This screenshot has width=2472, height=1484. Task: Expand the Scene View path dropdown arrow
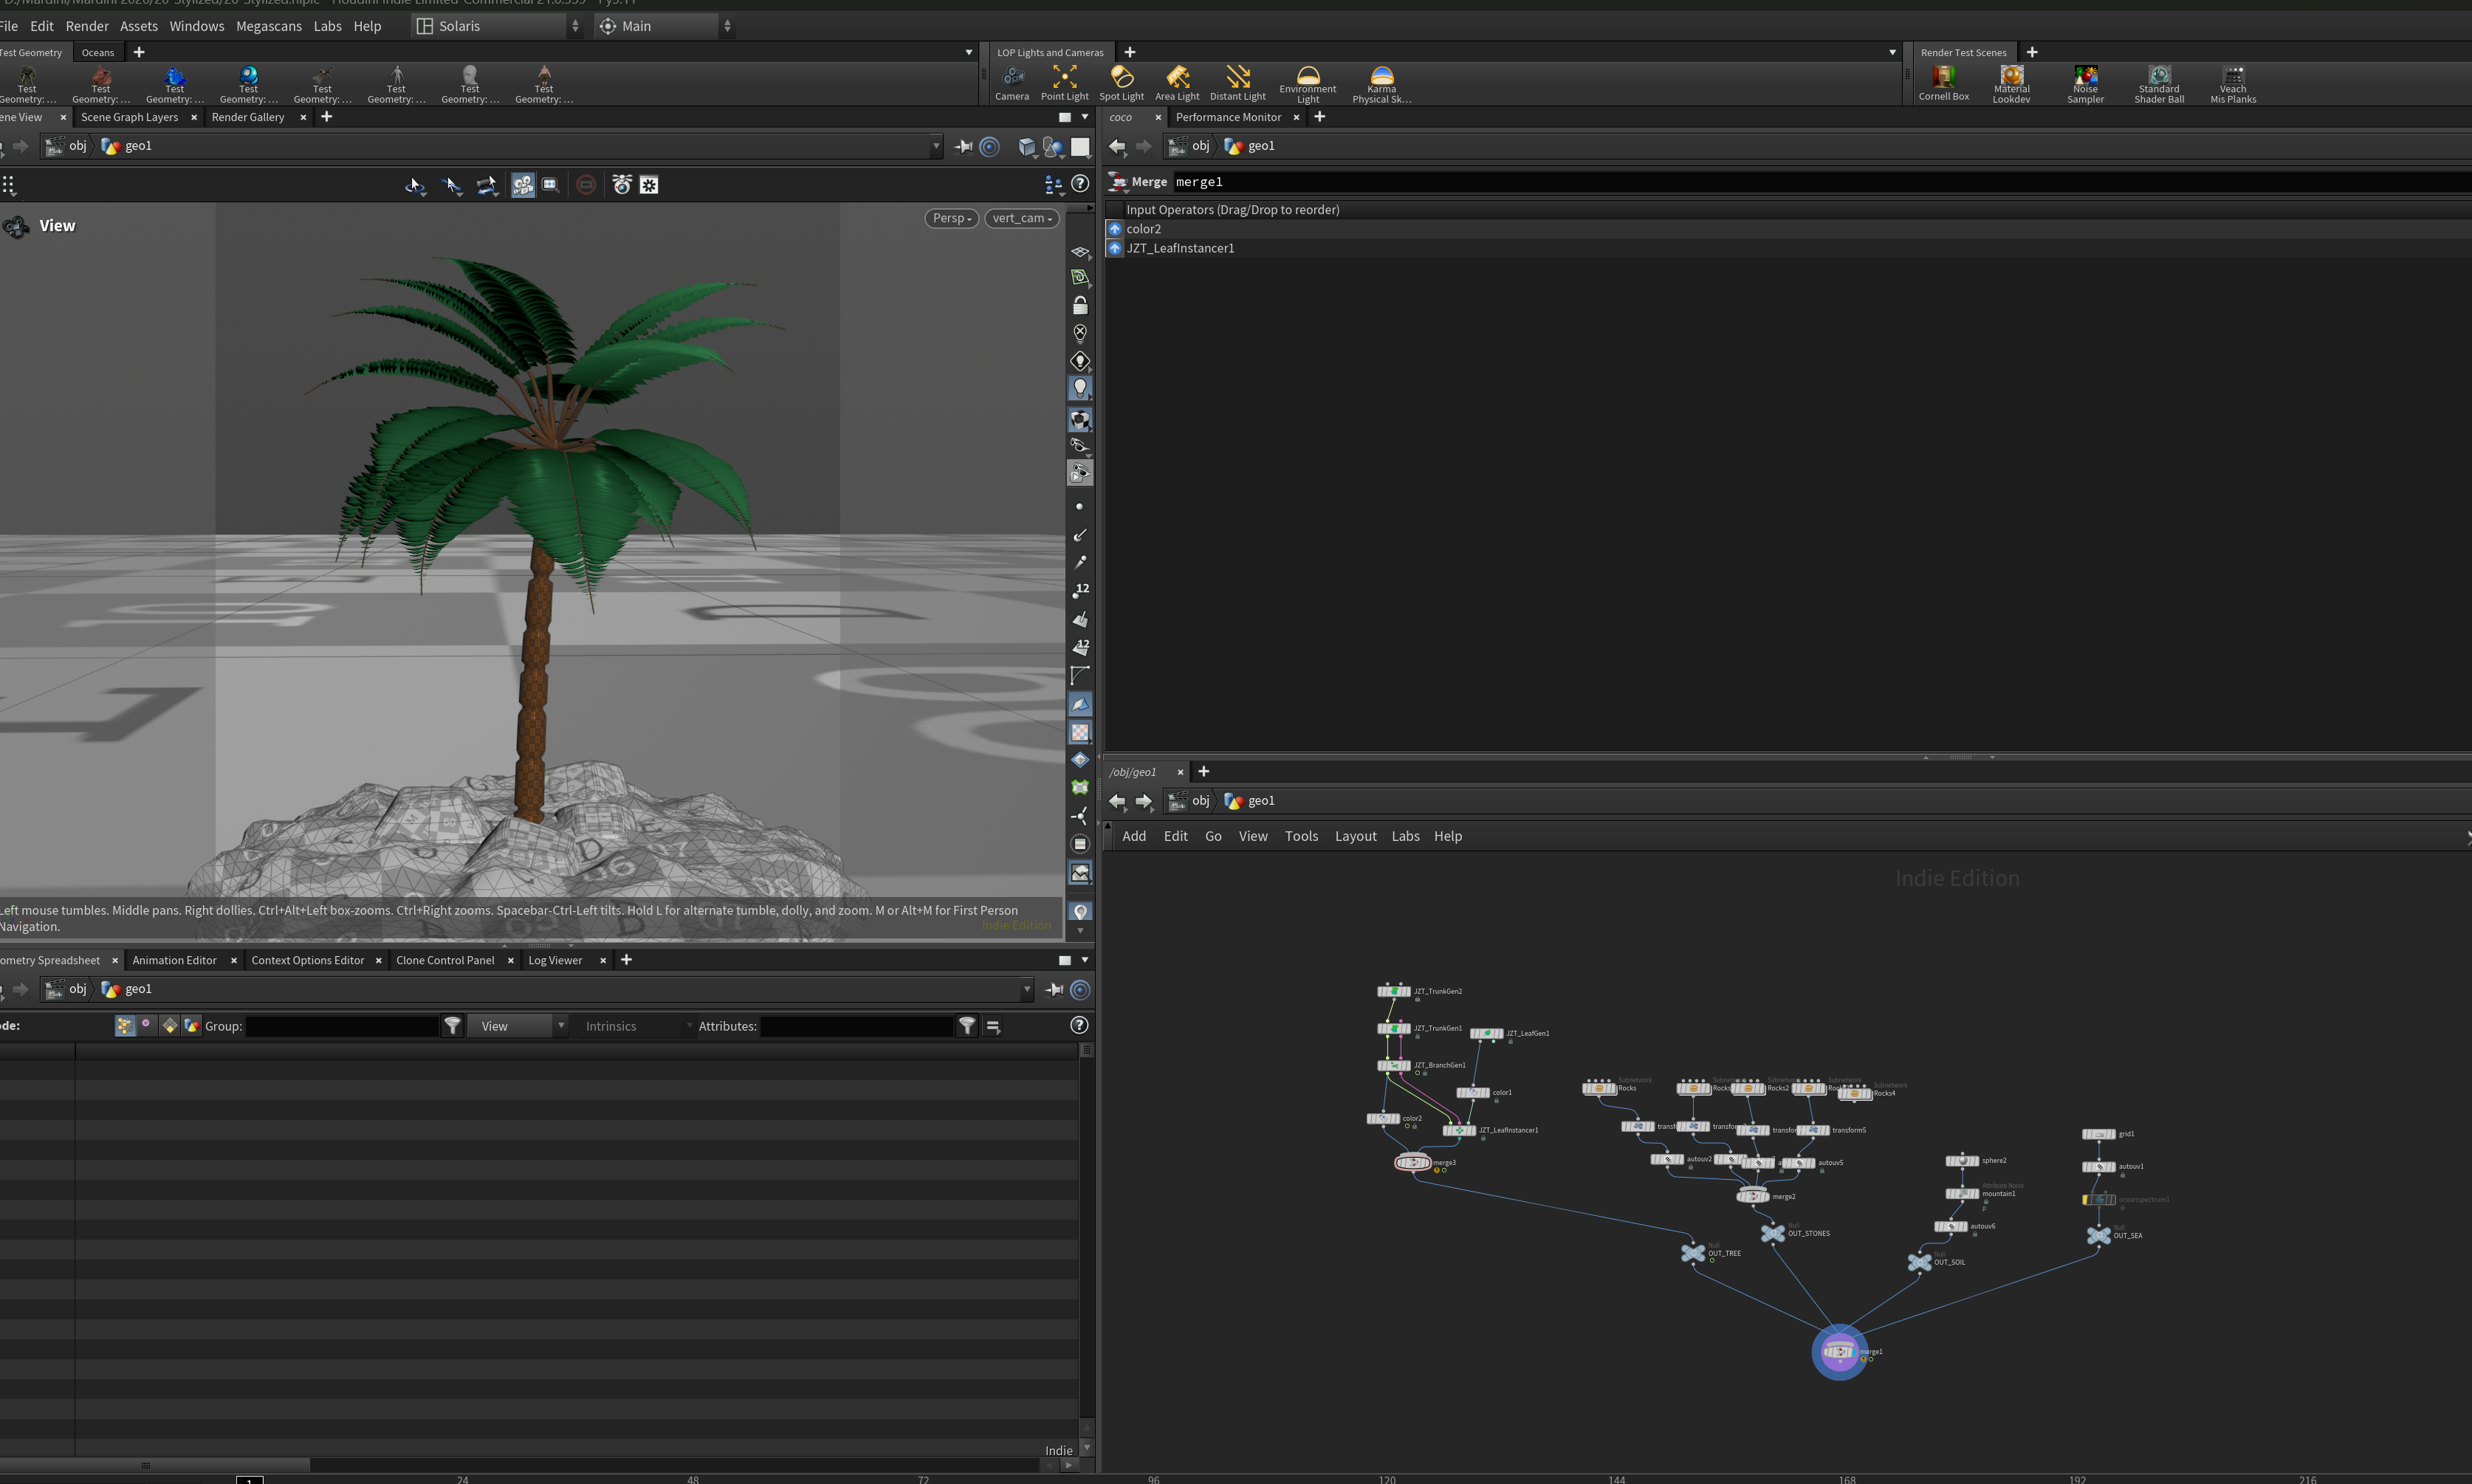click(x=936, y=146)
